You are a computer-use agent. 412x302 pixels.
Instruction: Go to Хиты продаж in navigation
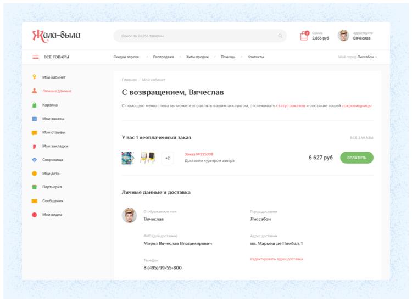click(x=197, y=57)
